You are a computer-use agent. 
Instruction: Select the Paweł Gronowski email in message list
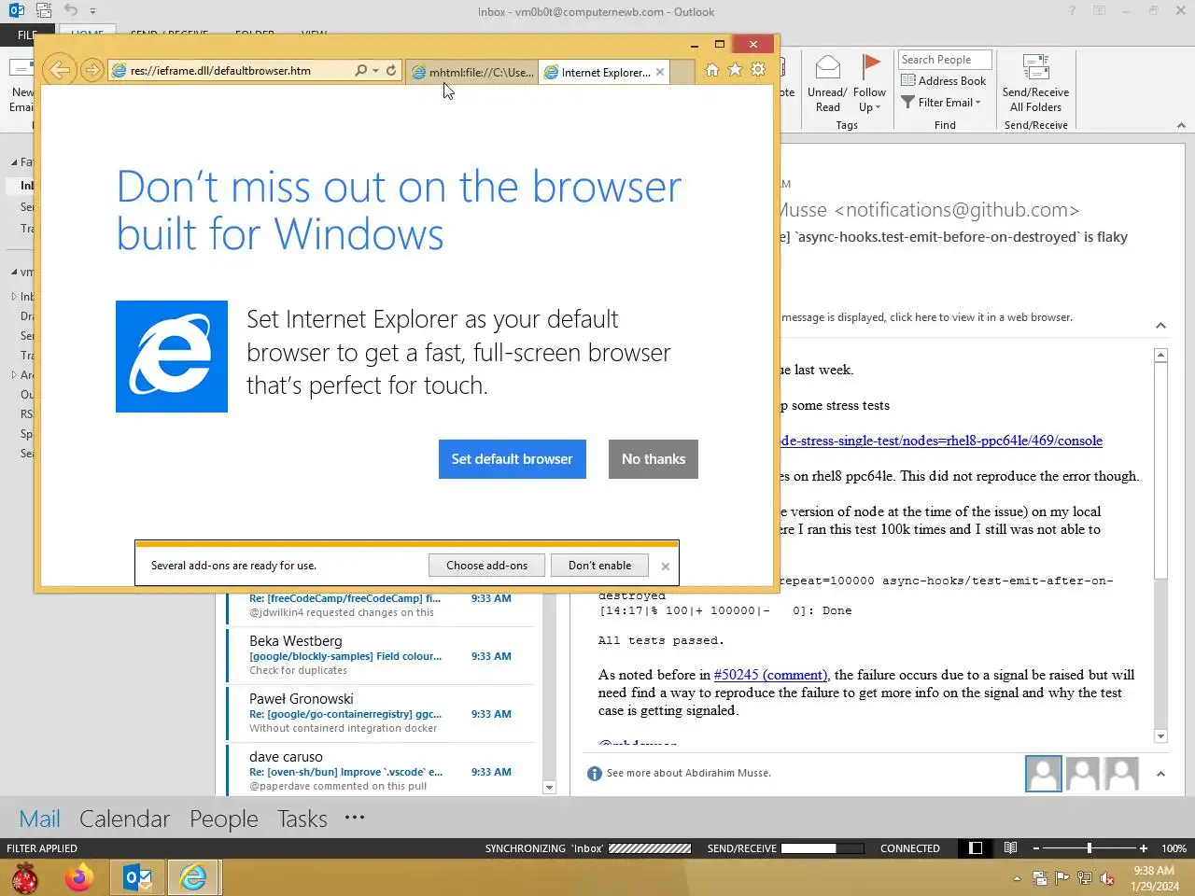tap(381, 714)
